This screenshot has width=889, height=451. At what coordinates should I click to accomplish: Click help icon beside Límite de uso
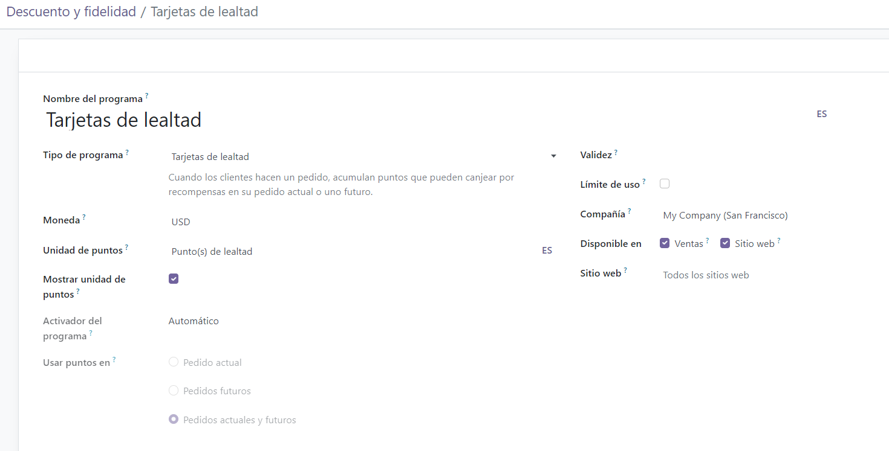click(x=644, y=181)
